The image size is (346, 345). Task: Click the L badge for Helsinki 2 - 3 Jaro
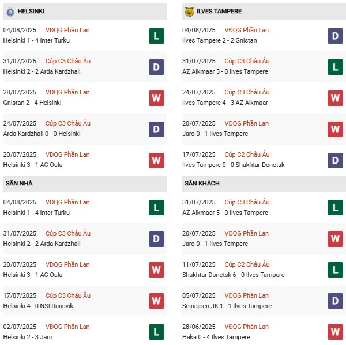(x=156, y=332)
